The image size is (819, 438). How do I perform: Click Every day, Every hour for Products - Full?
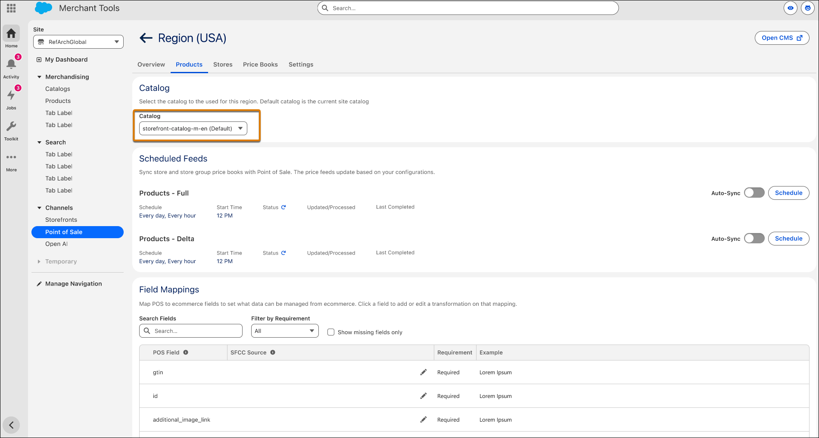pyautogui.click(x=168, y=216)
